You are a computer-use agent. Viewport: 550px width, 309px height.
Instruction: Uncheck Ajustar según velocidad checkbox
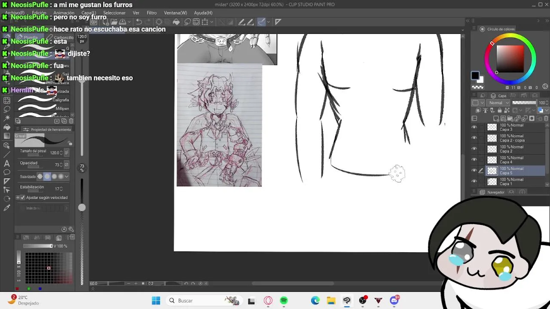tap(23, 197)
